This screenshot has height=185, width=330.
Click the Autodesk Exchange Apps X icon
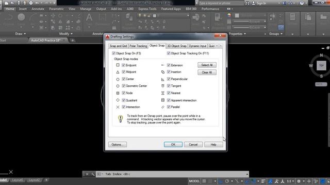pyautogui.click(x=284, y=3)
